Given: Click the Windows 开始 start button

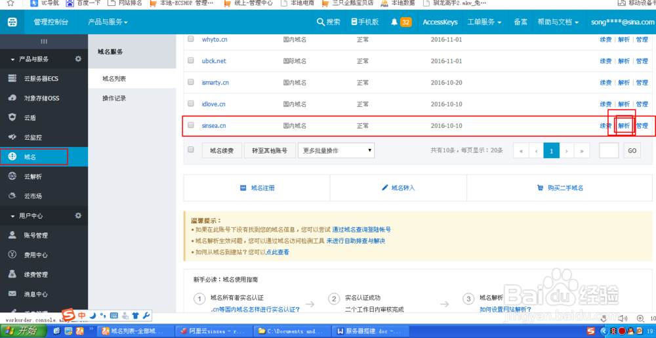Looking at the screenshot, I should 23,331.
